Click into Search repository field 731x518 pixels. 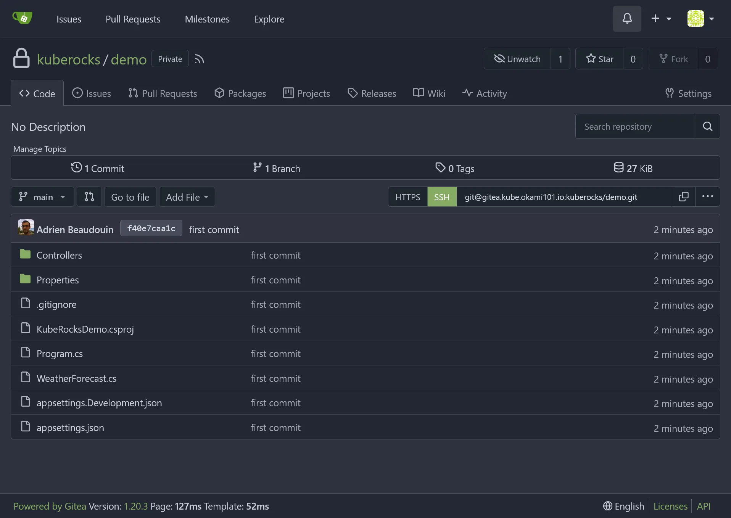click(x=634, y=127)
